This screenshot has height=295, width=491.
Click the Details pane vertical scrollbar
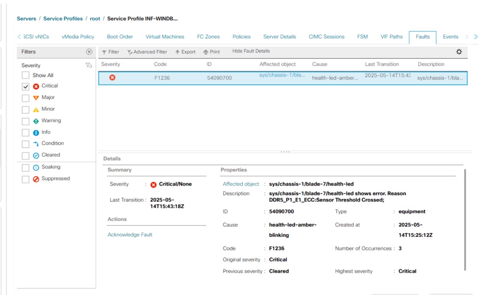click(x=465, y=220)
